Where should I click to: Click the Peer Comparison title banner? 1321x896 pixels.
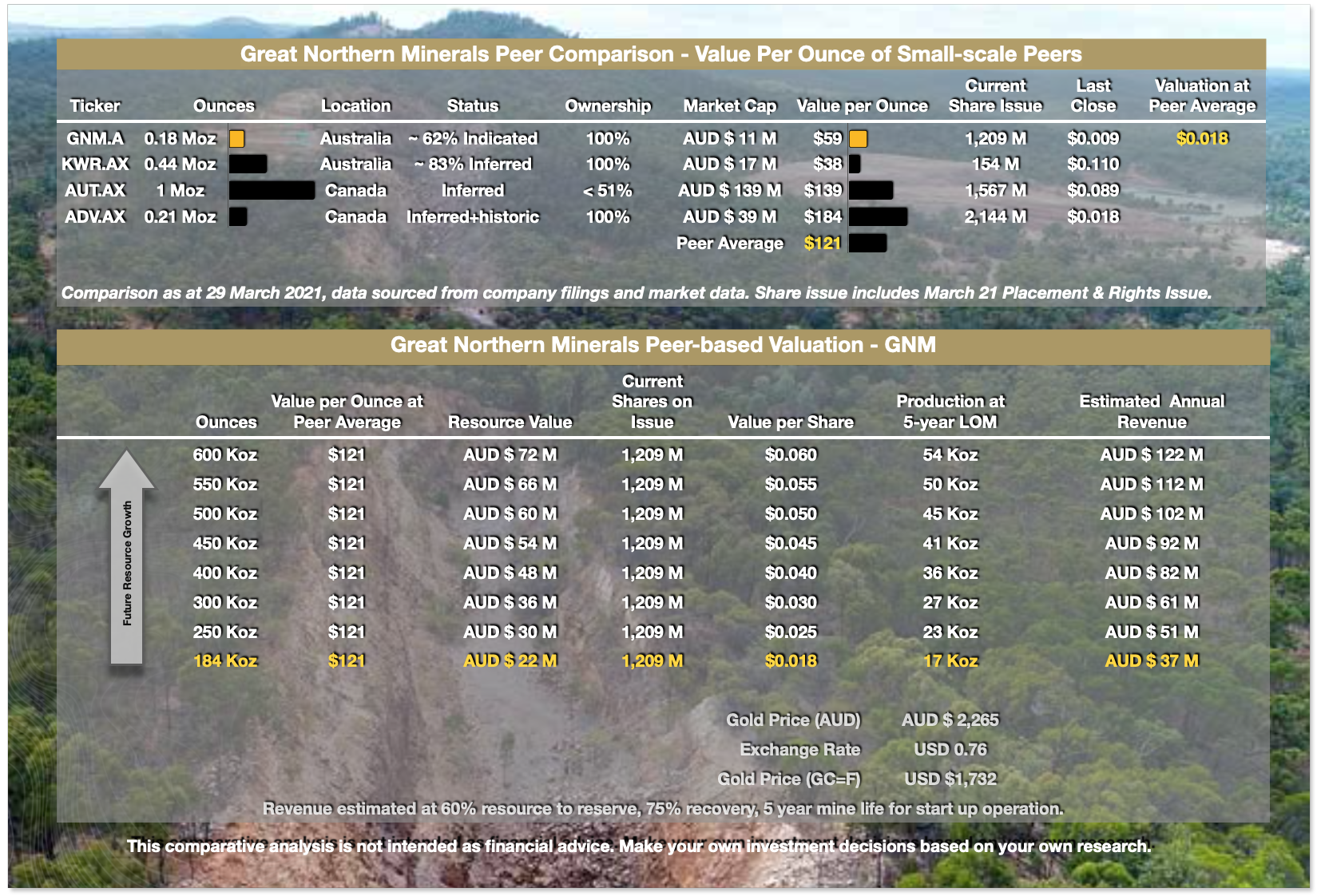click(x=661, y=54)
